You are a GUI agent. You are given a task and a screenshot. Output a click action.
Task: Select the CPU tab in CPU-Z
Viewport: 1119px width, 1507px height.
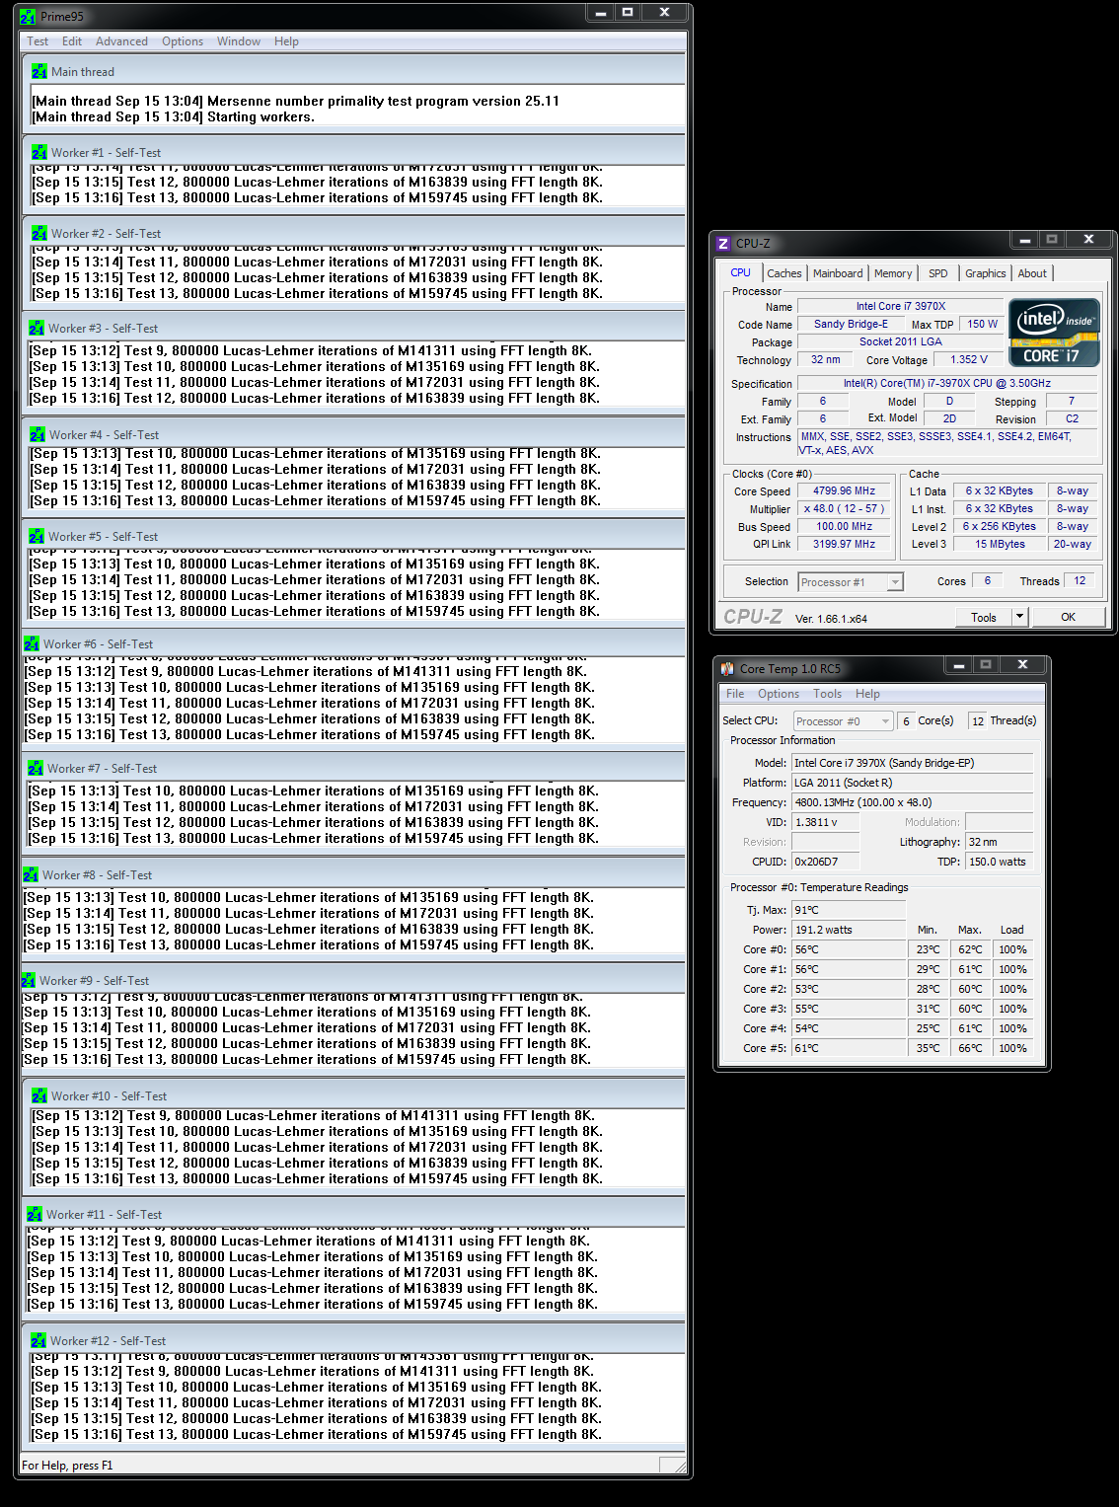[x=740, y=272]
